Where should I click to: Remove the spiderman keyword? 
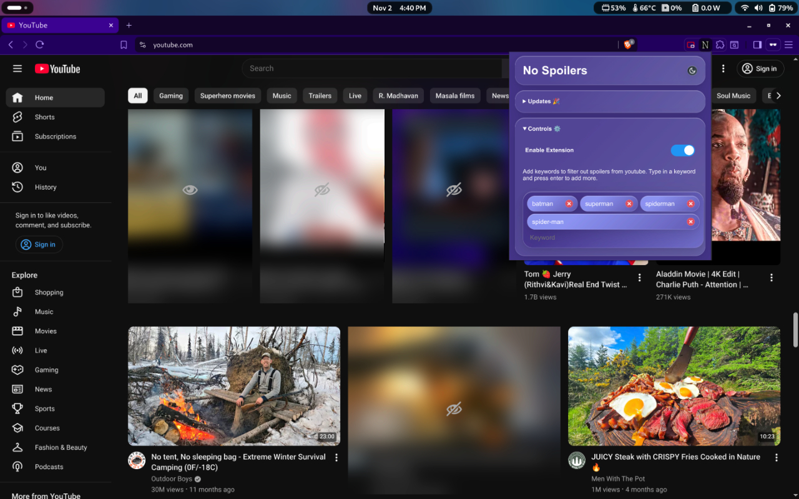[691, 204]
